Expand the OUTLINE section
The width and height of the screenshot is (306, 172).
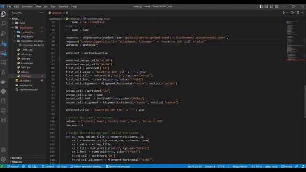17,158
